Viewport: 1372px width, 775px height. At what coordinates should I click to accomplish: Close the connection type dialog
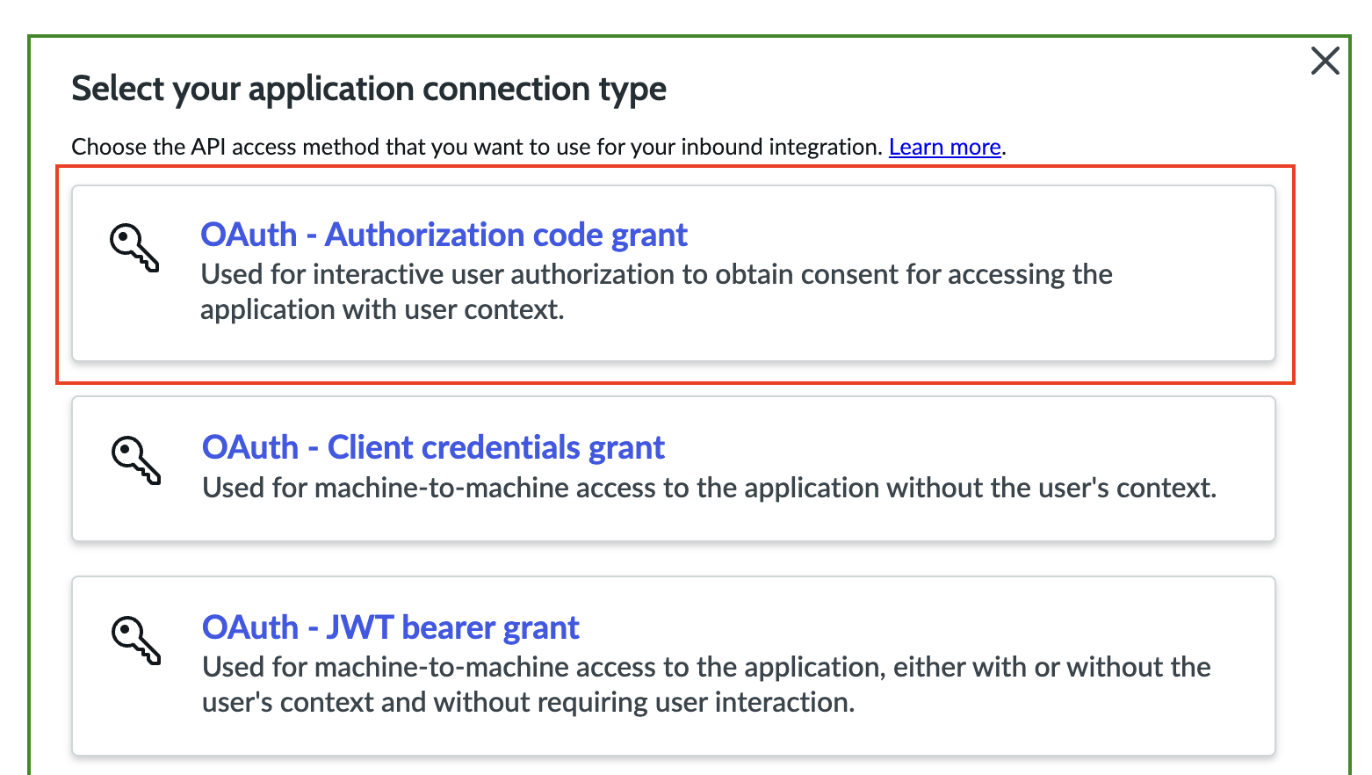(1325, 61)
